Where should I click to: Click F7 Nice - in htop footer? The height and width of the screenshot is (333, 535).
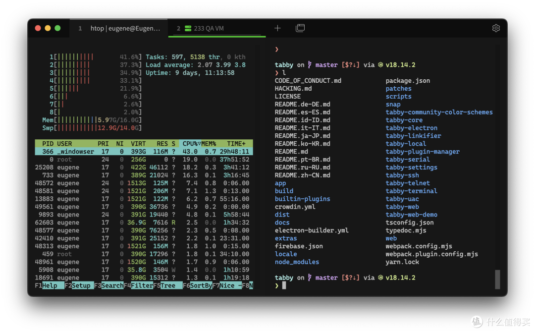(227, 285)
